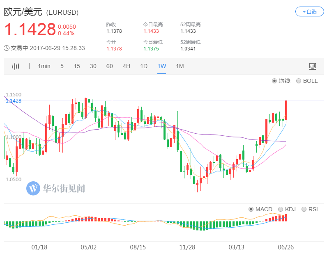327x258 pixels.
Task: Open the 30 minute chart tab
Action: pos(93,66)
